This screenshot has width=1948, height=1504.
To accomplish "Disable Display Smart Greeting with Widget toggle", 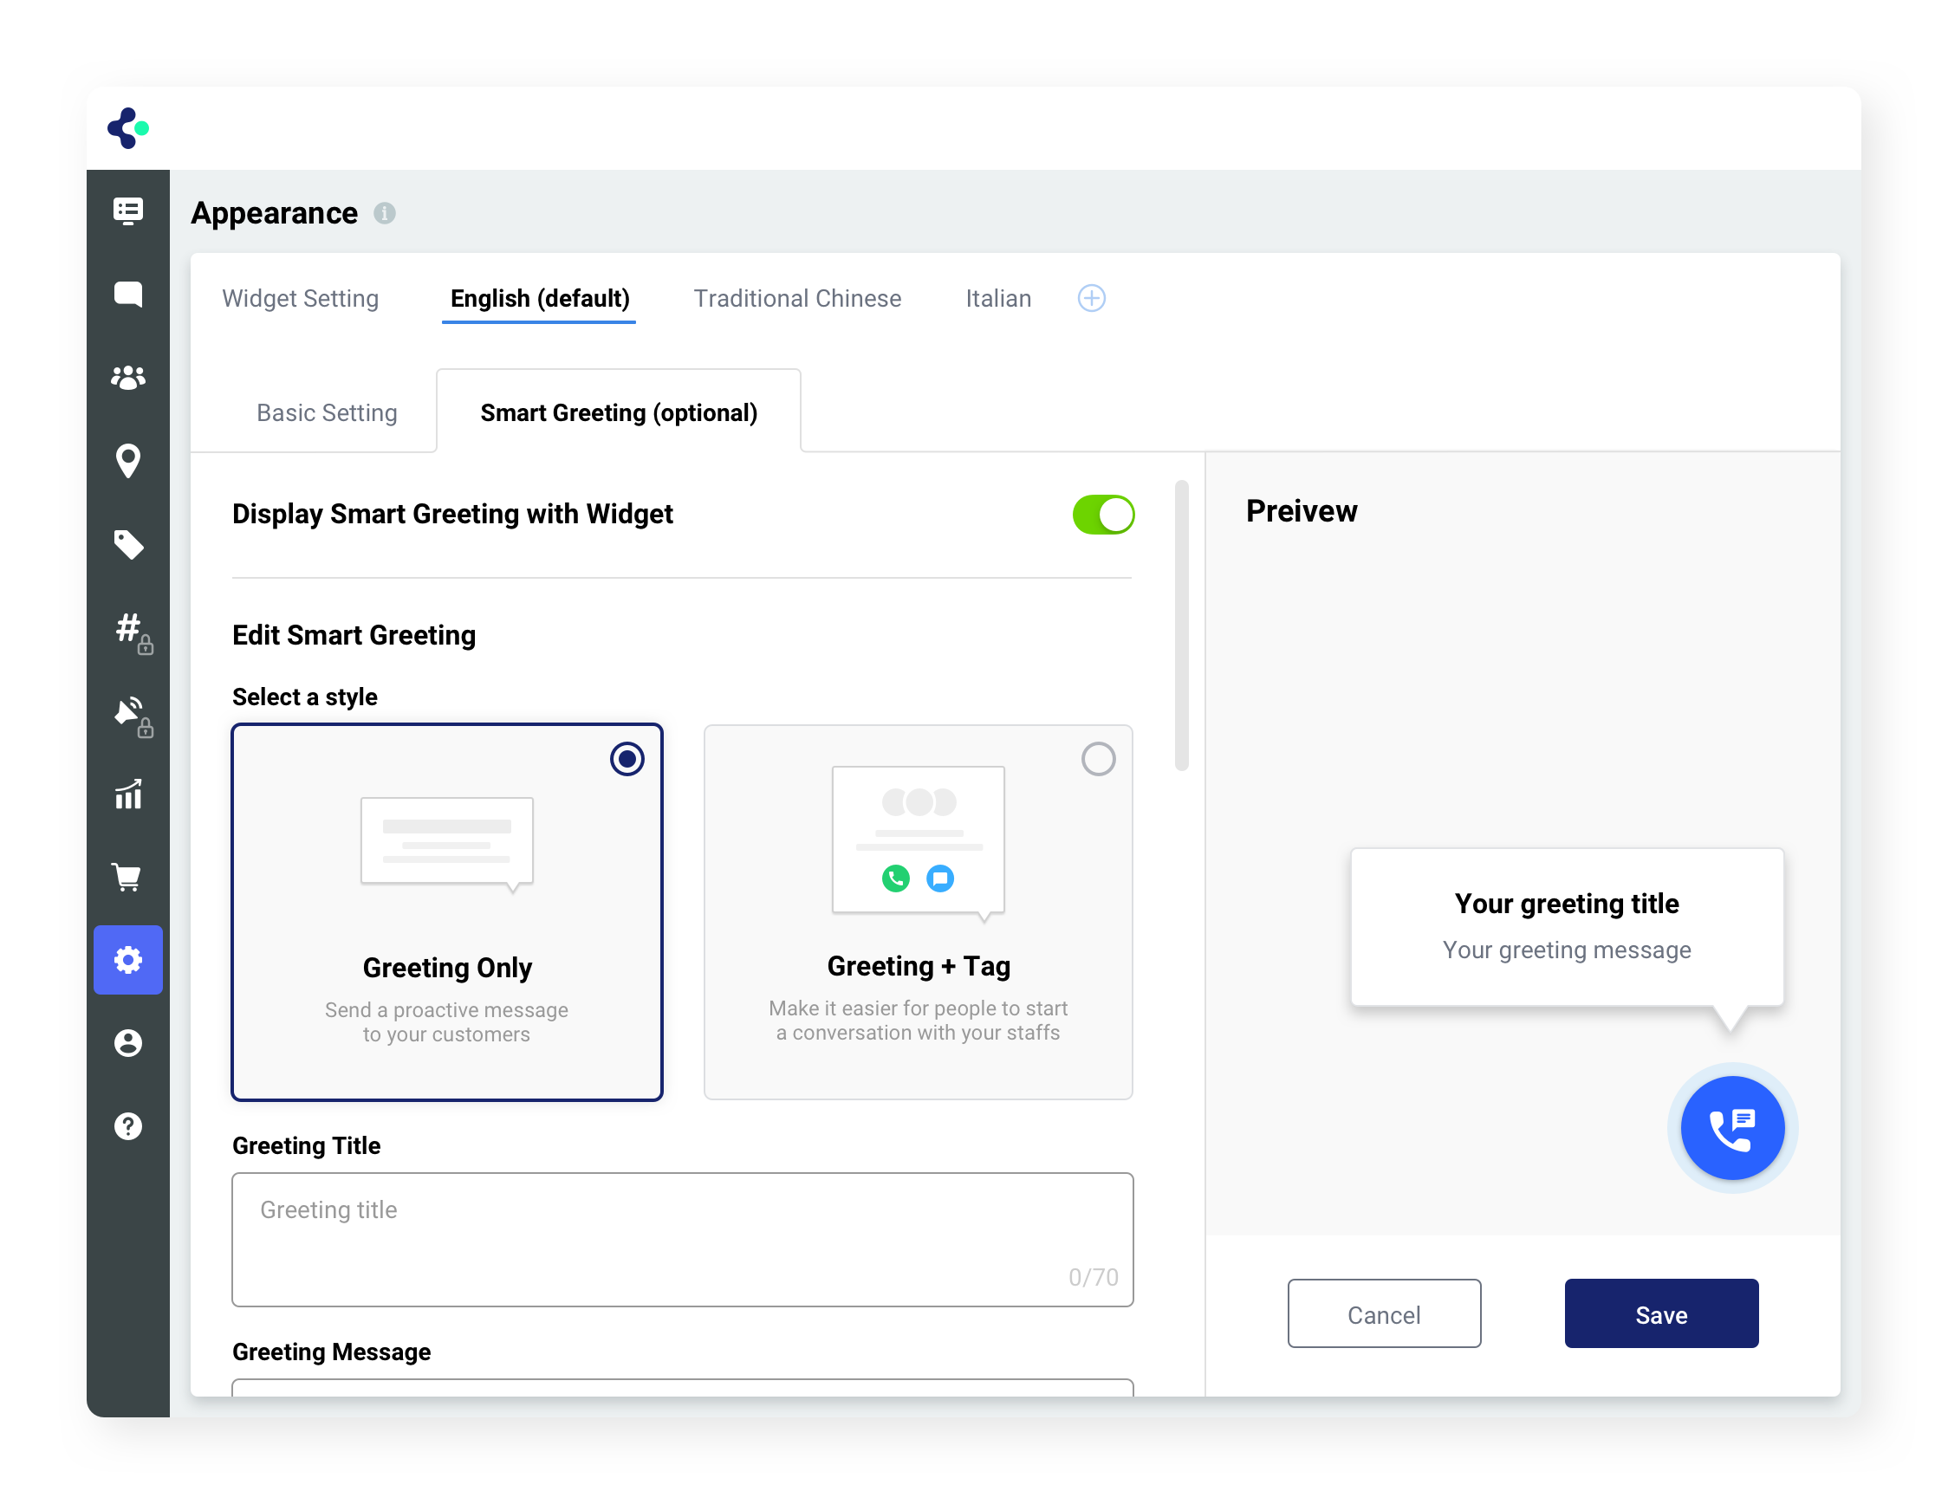I will point(1102,515).
